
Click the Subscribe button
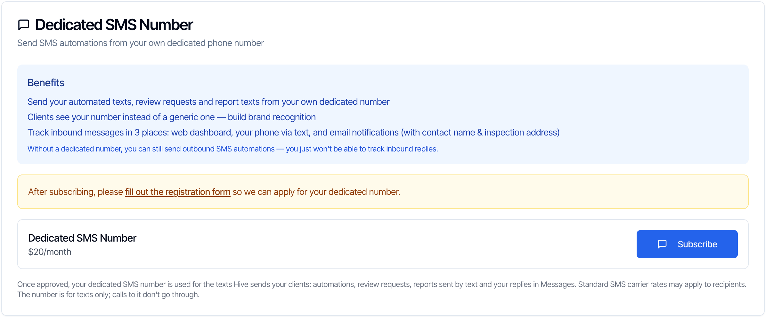687,244
